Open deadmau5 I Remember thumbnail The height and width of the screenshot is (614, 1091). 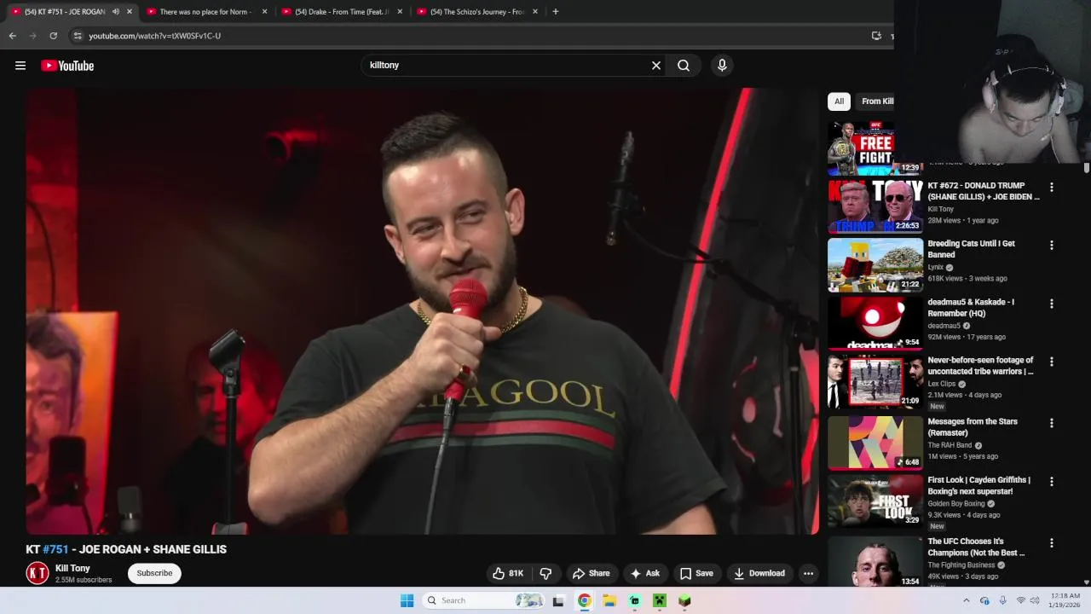click(x=875, y=323)
